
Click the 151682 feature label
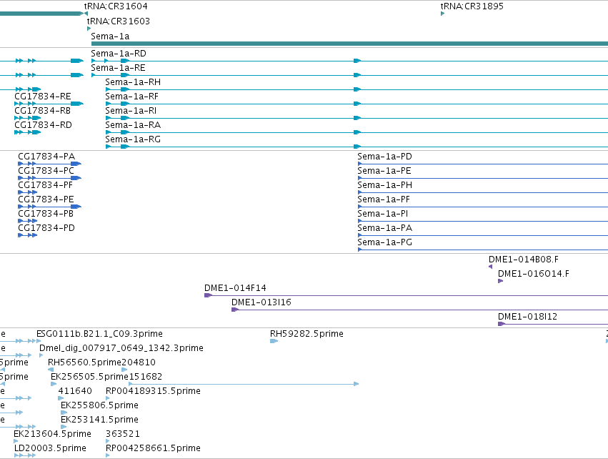click(x=146, y=377)
